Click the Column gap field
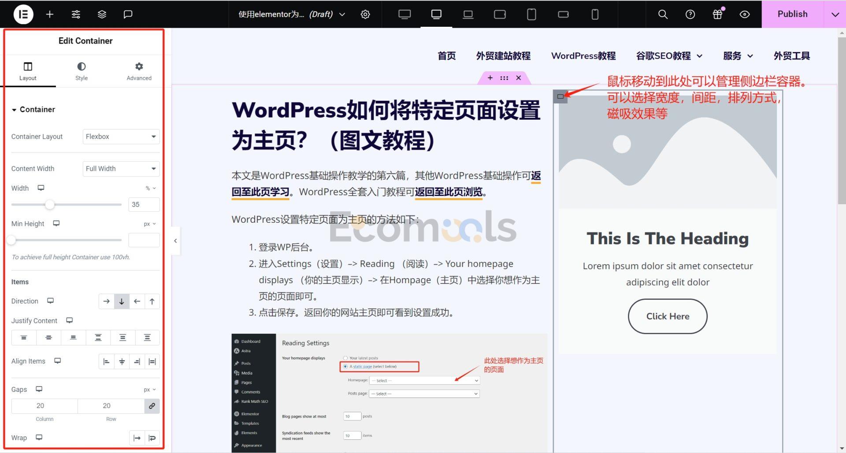This screenshot has height=453, width=846. coord(45,406)
